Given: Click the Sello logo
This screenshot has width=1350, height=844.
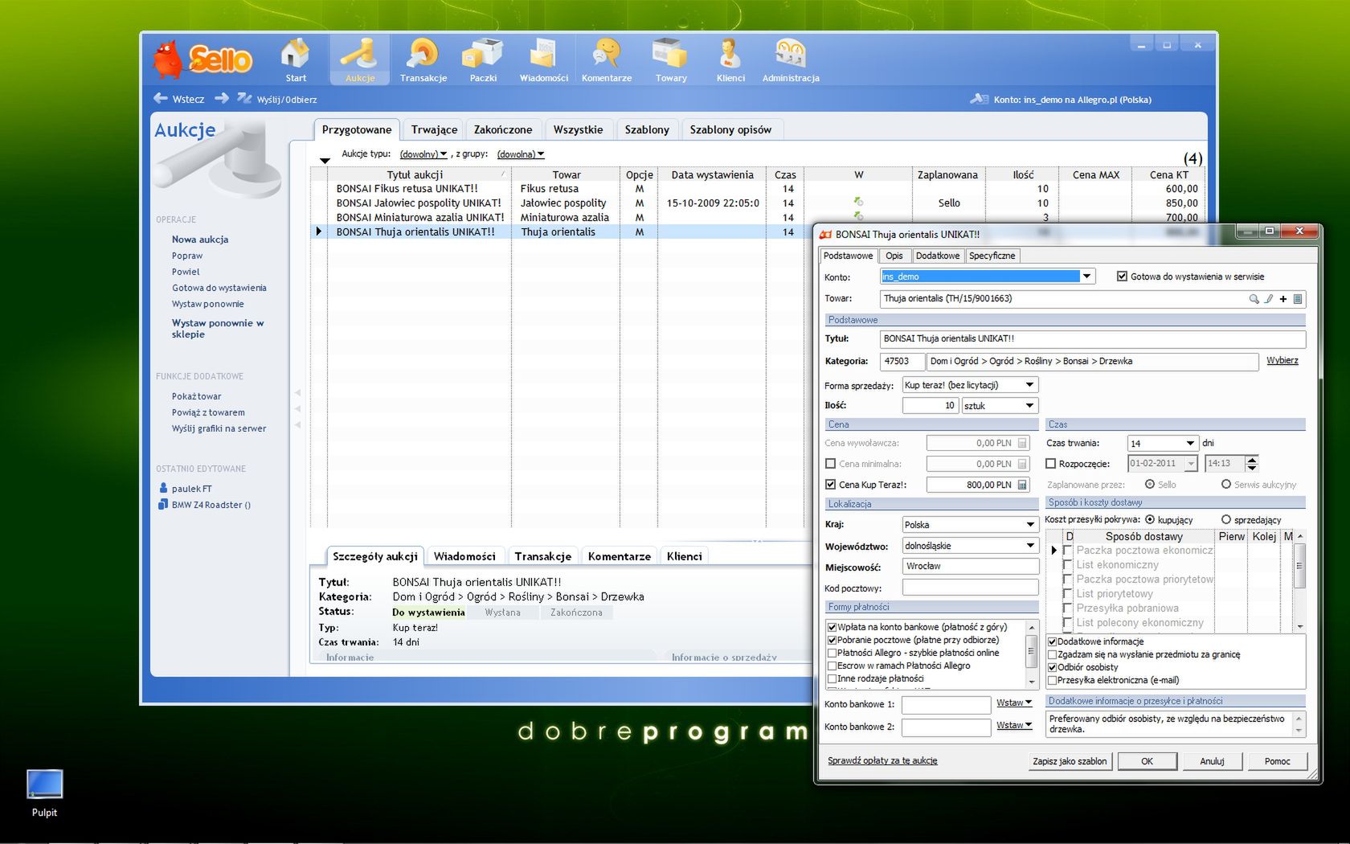Looking at the screenshot, I should (x=203, y=59).
